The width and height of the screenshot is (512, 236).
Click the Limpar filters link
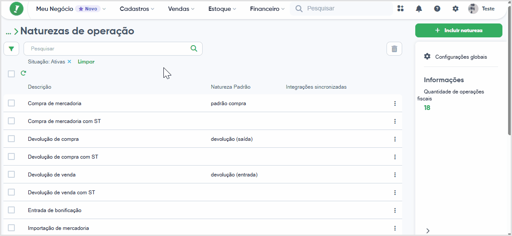click(x=86, y=62)
